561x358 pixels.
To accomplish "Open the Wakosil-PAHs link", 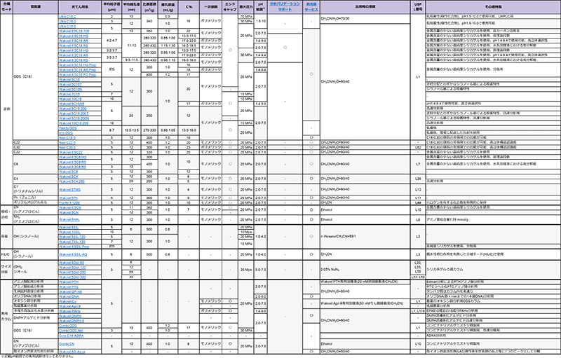I will tap(69, 311).
